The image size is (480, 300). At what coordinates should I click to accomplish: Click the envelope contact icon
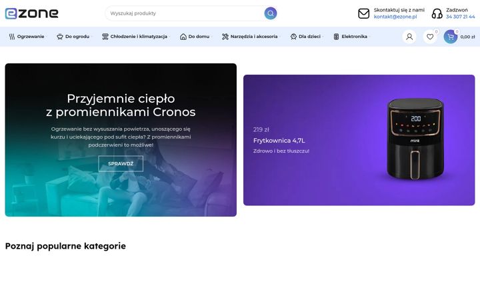point(364,13)
